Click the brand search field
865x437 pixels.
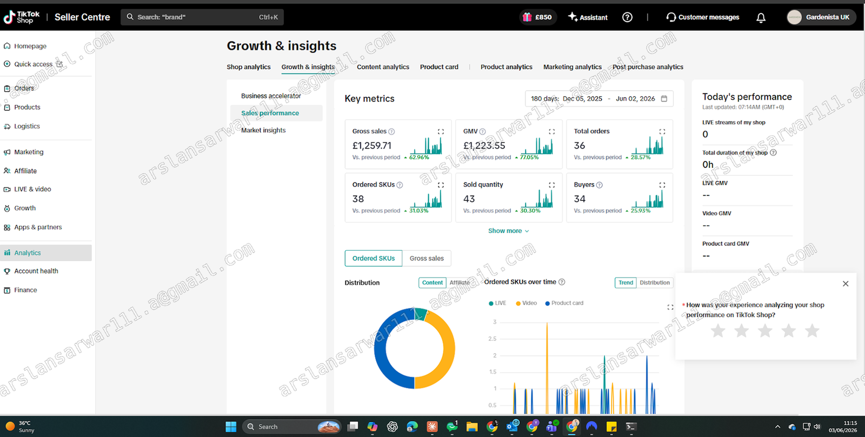pos(202,17)
